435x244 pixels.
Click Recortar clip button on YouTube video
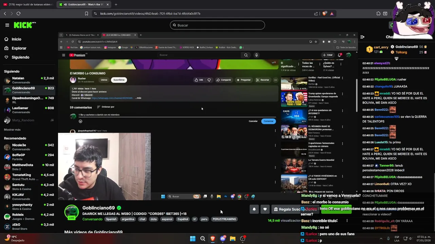pos(263,80)
